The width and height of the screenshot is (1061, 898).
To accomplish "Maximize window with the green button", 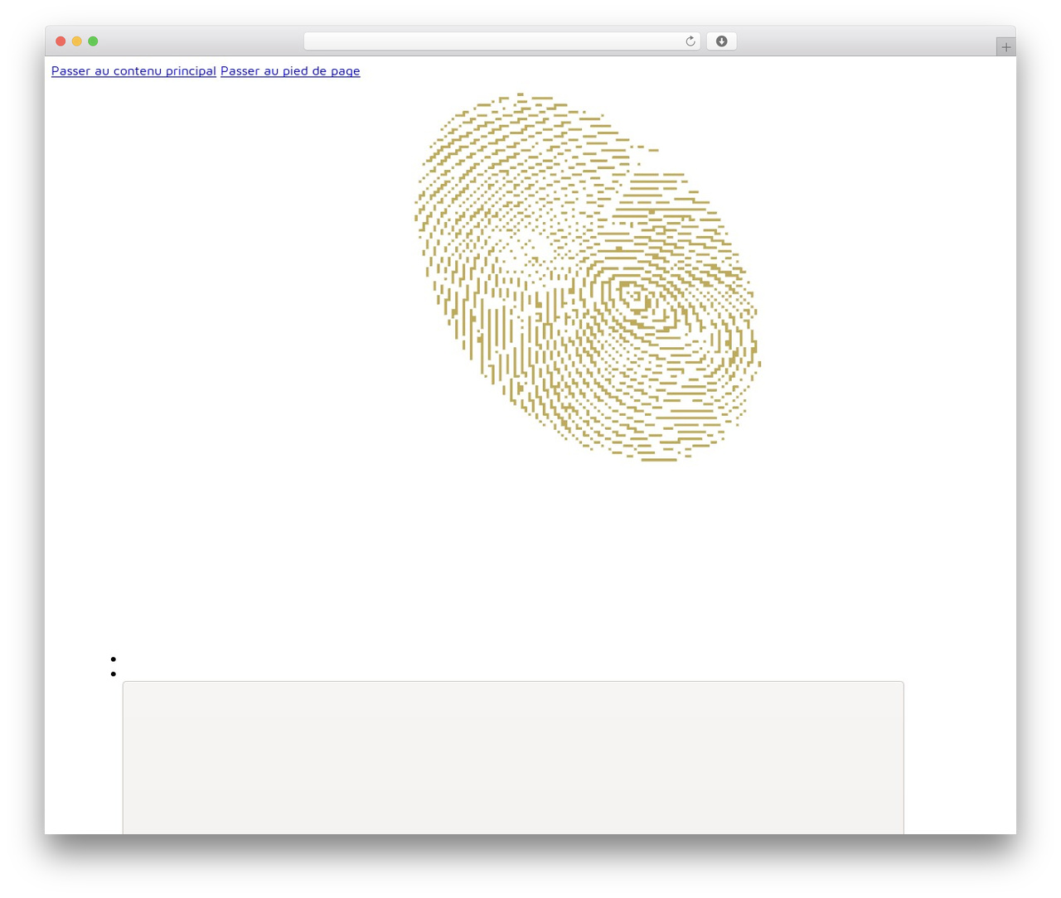I will point(93,41).
